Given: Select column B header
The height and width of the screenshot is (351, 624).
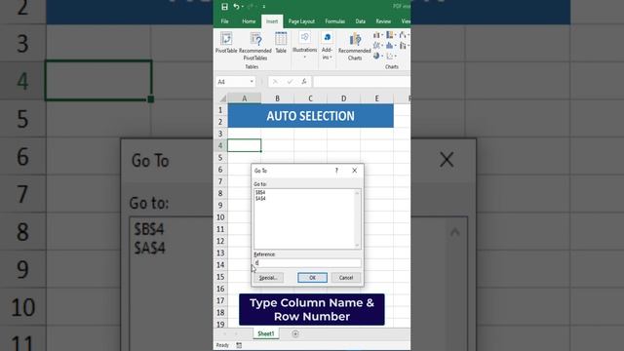Looking at the screenshot, I should pyautogui.click(x=277, y=98).
